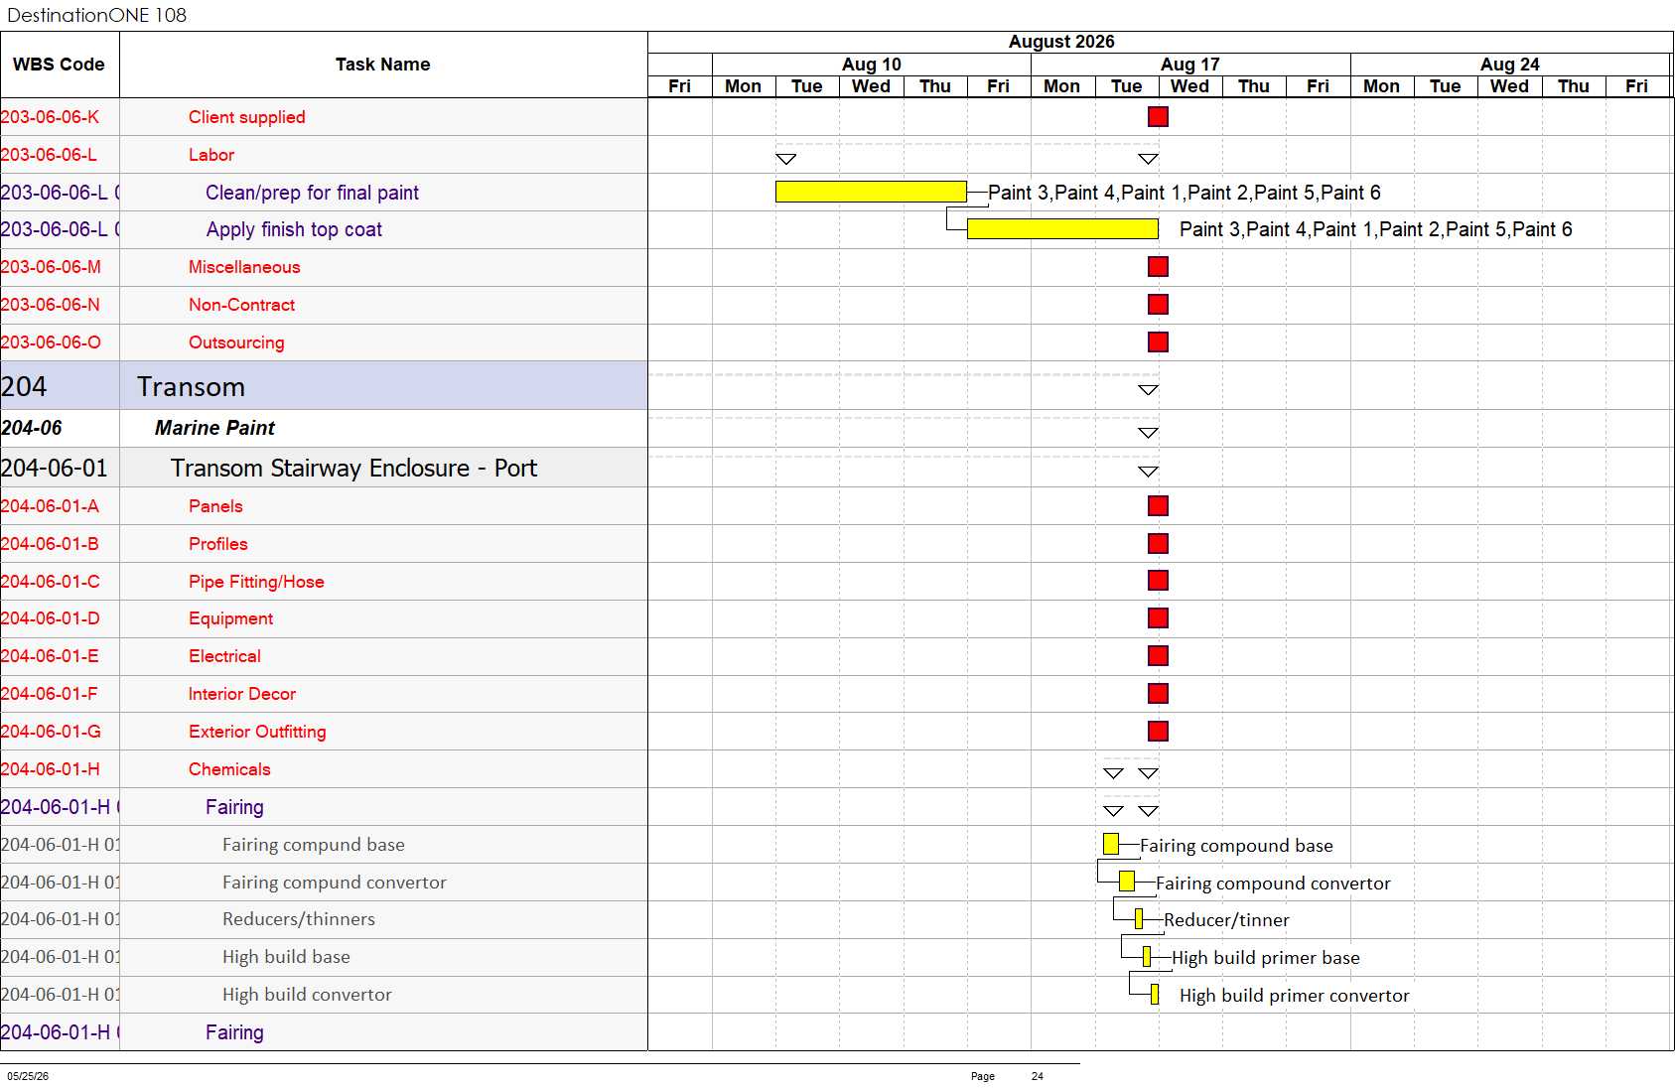Select the Outsourcing task row

(x=324, y=342)
